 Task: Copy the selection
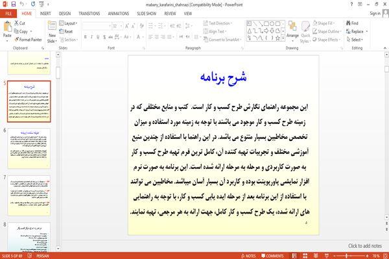(x=21, y=31)
